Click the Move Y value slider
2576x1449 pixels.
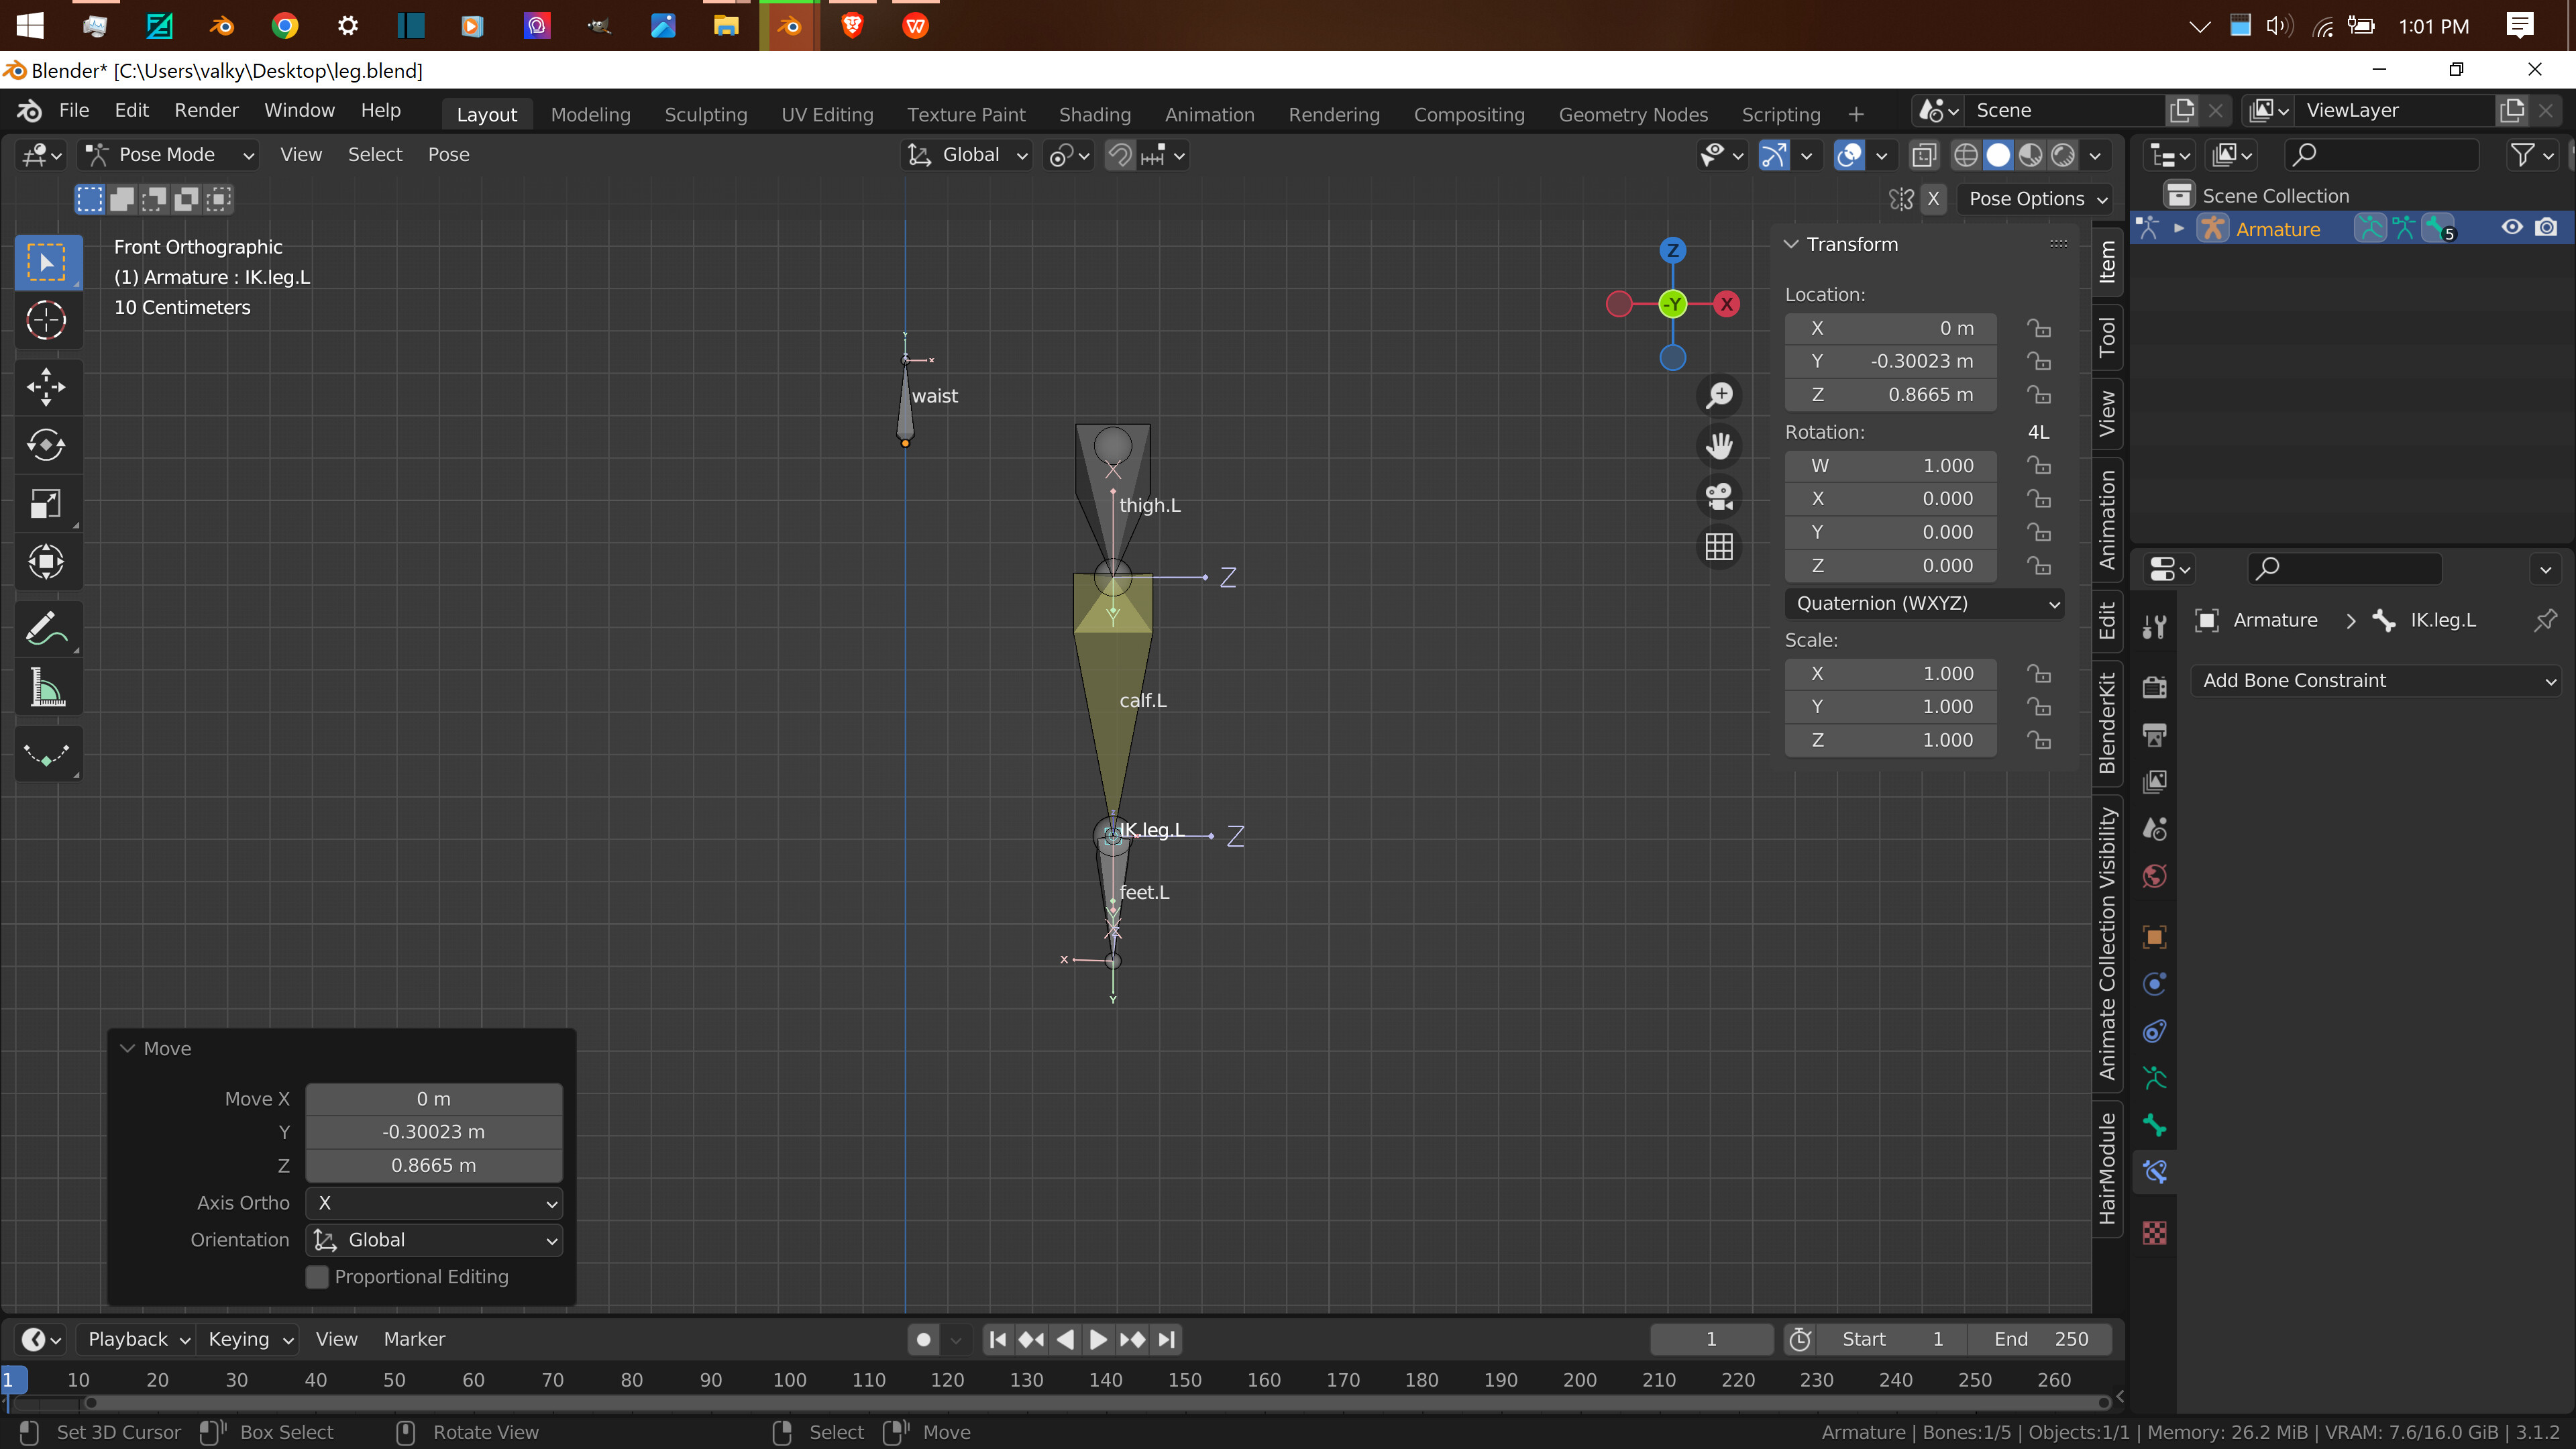click(x=434, y=1132)
